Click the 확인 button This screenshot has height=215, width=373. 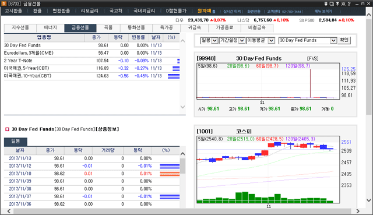(x=344, y=40)
